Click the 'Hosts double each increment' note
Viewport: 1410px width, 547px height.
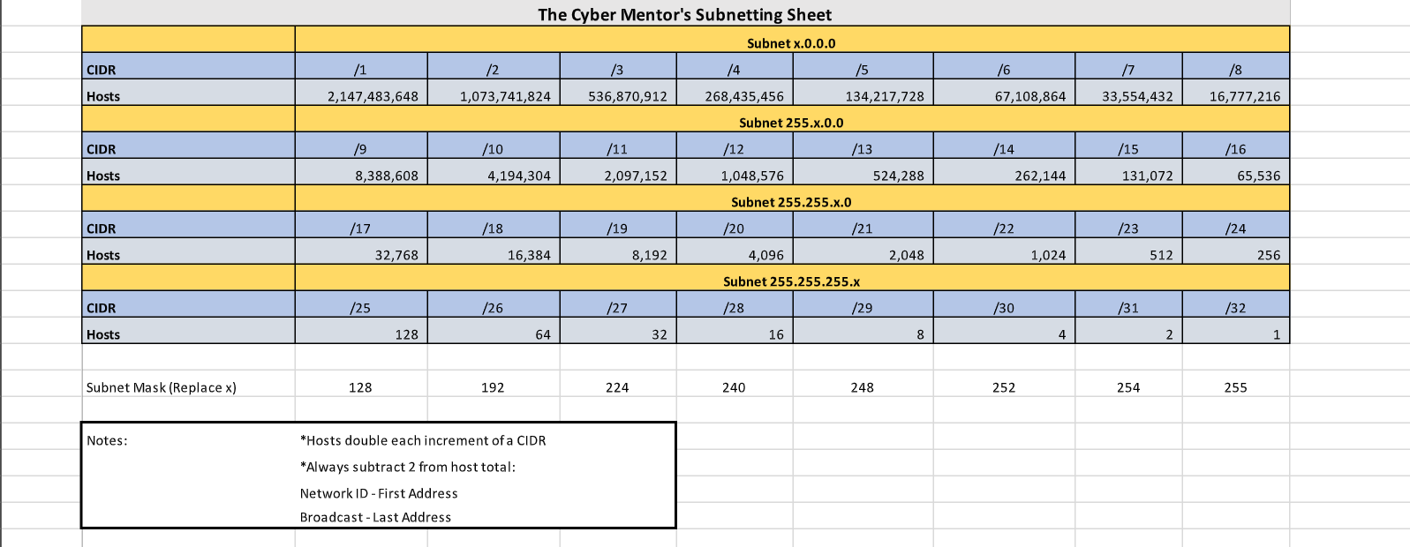point(423,440)
